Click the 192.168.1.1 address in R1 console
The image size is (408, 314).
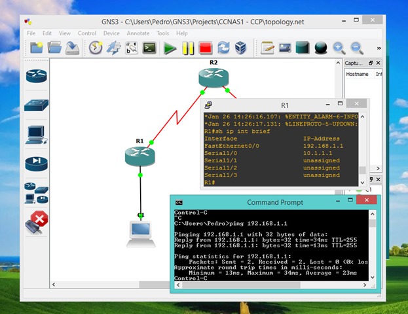pyautogui.click(x=323, y=146)
